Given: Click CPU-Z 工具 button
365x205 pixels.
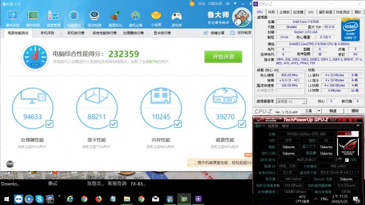Looking at the screenshot, I should [x=308, y=111].
